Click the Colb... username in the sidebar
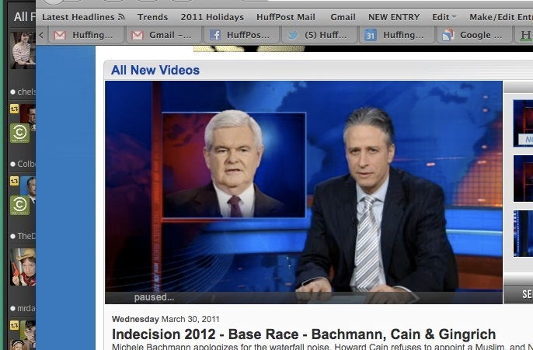This screenshot has height=350, width=533. (x=26, y=164)
